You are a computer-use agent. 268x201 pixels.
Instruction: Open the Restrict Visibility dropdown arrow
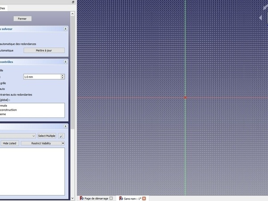tap(63, 143)
